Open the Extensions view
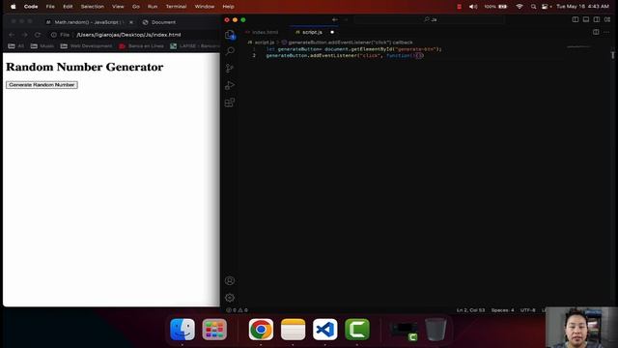This screenshot has height=348, width=618. (230, 102)
